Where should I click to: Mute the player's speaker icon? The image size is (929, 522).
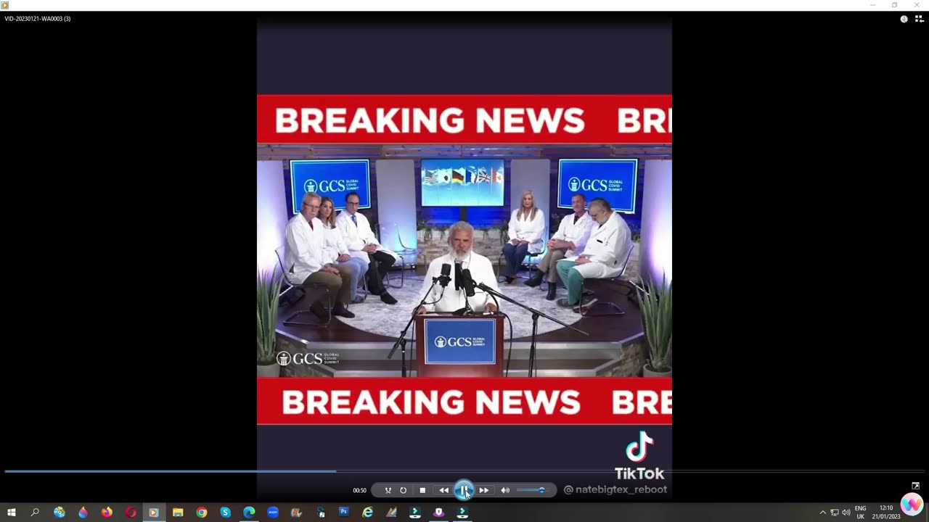(505, 490)
